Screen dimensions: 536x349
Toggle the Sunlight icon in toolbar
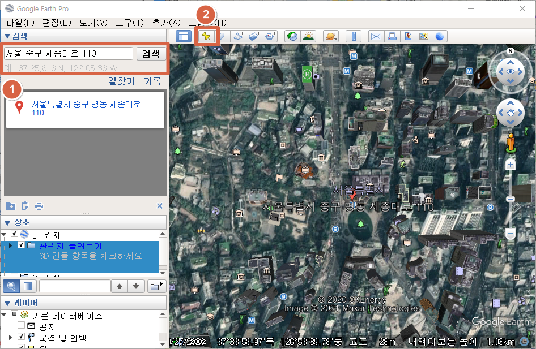pyautogui.click(x=308, y=36)
